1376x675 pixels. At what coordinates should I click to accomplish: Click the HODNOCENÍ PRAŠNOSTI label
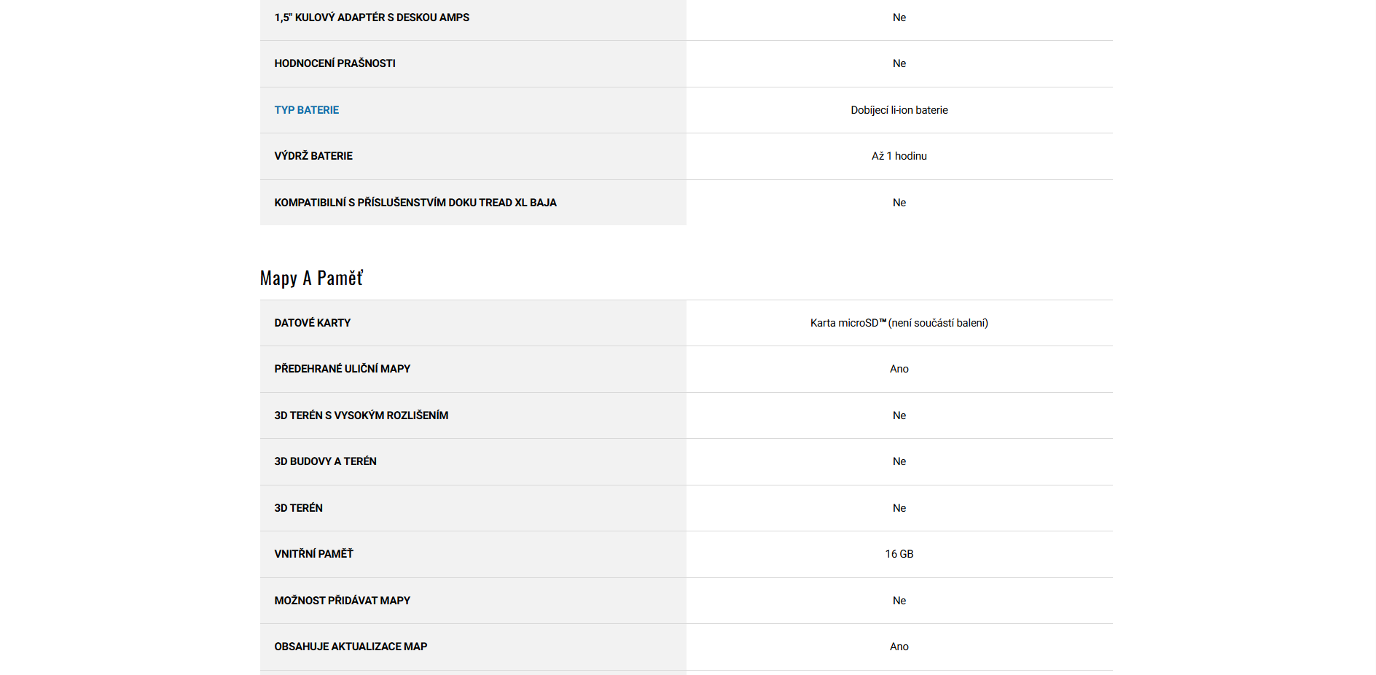[x=335, y=63]
